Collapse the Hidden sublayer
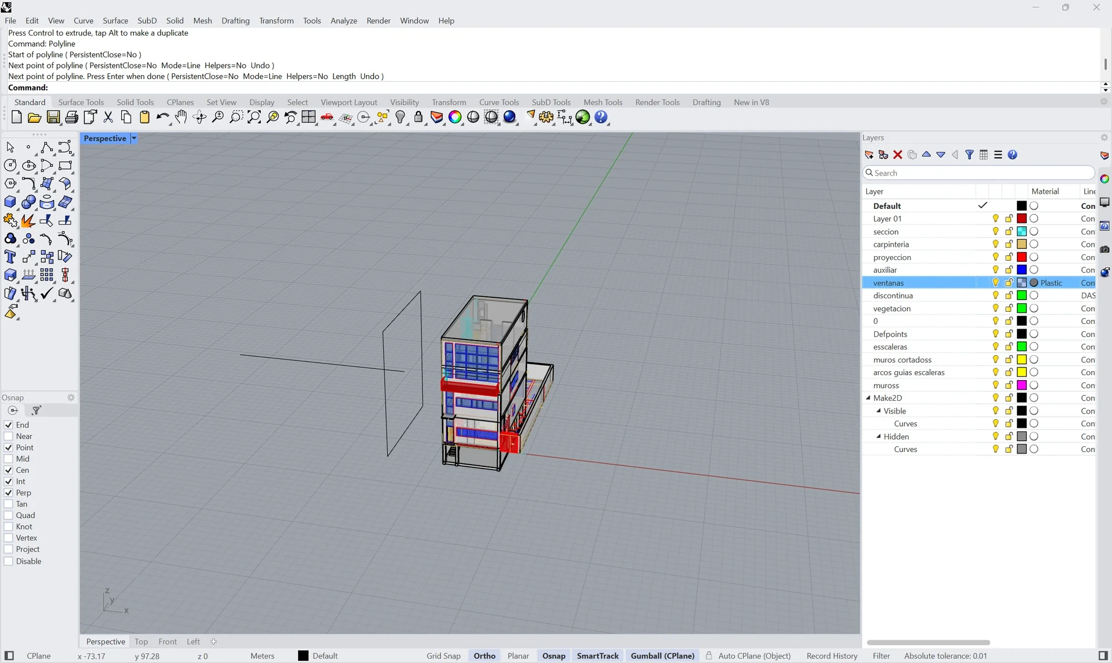1112x663 pixels. (878, 436)
